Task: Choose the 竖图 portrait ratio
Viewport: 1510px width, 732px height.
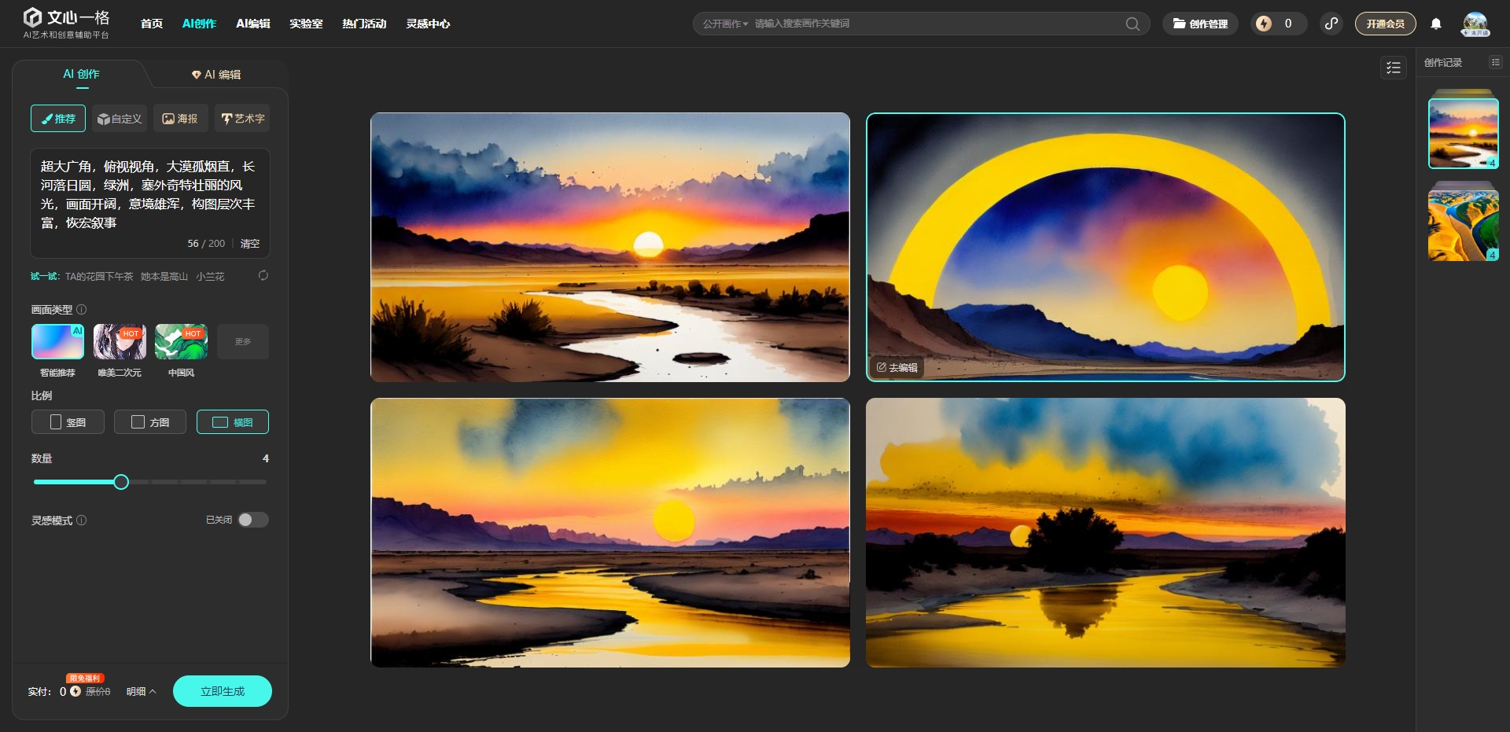Action: tap(68, 422)
